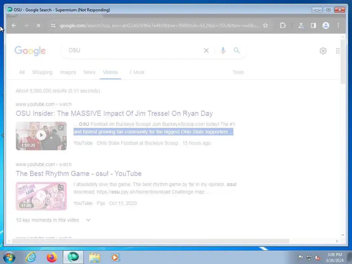
Task: Open the Windows Start menu
Action: [9, 257]
